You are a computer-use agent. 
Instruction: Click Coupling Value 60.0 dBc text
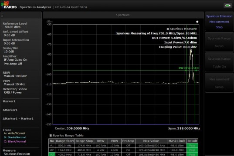coord(178,47)
